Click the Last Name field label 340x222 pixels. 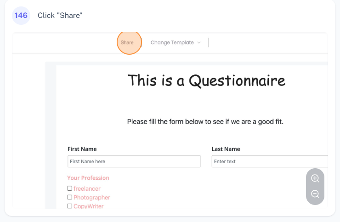click(226, 149)
